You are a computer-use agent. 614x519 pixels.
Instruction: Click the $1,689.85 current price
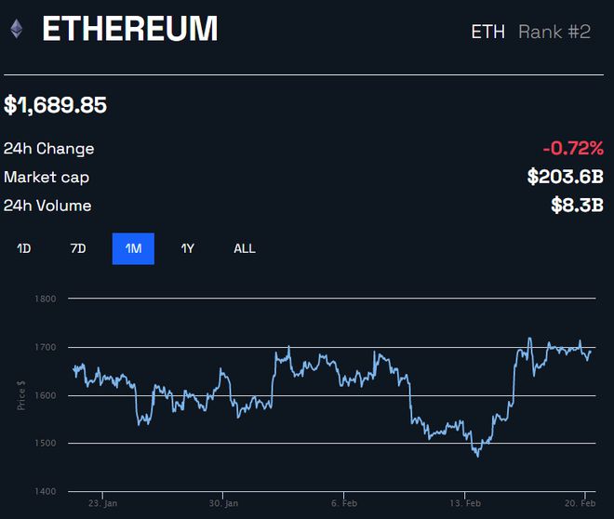tap(56, 105)
